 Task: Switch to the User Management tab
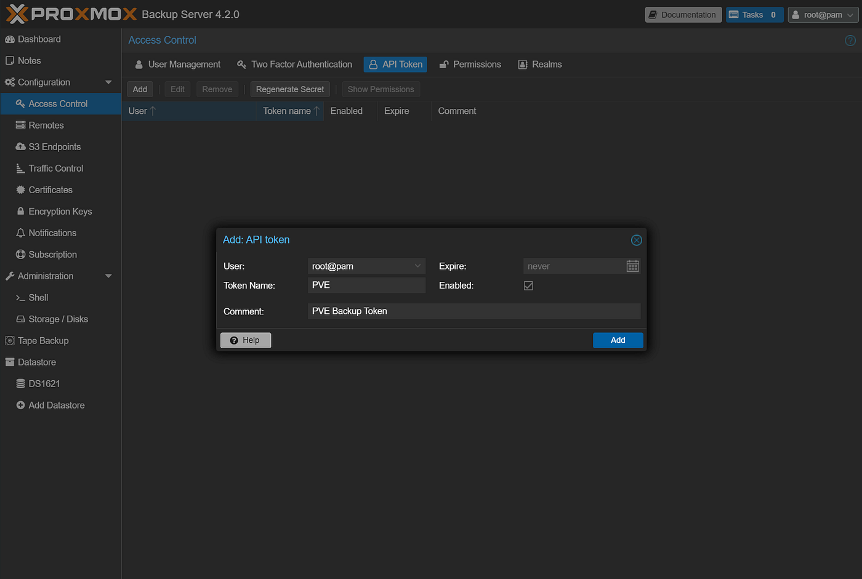point(177,65)
